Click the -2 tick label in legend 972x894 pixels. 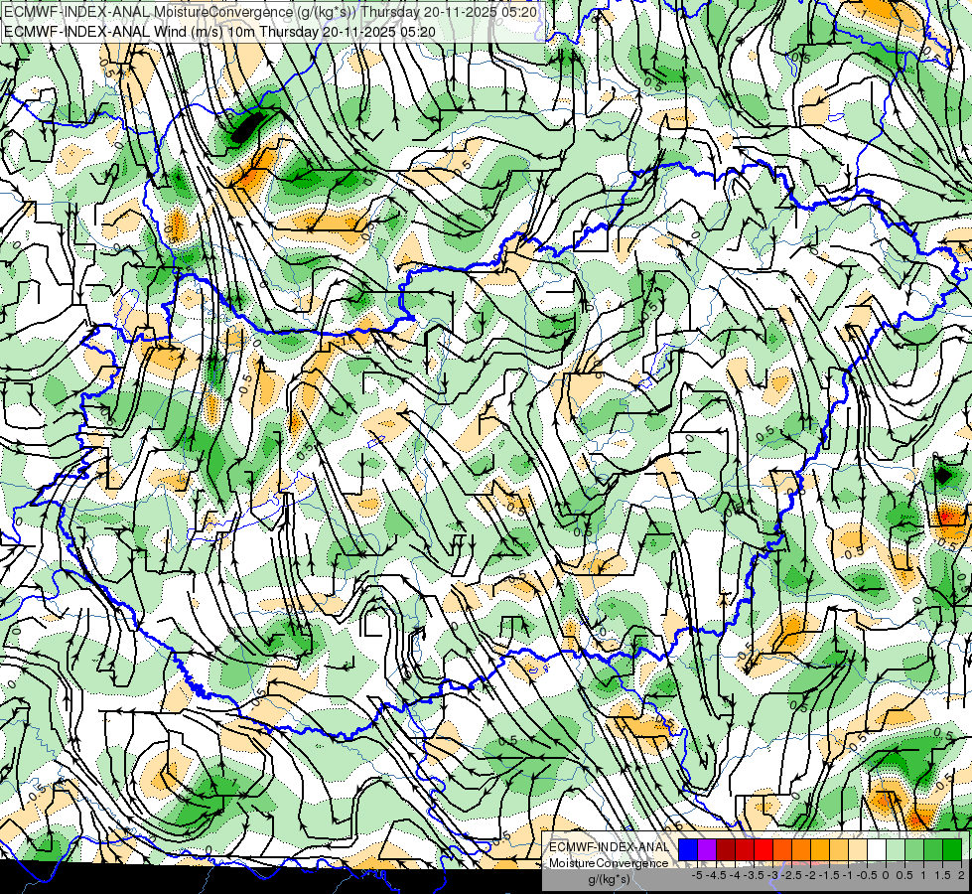point(810,875)
